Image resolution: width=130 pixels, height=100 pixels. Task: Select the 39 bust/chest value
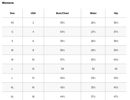(62, 69)
